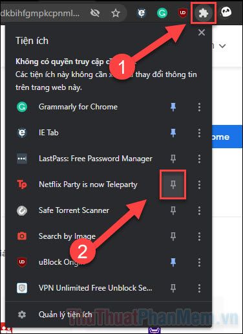Open the Extensions puzzle icon in toolbar
The height and width of the screenshot is (334, 243).
click(204, 13)
